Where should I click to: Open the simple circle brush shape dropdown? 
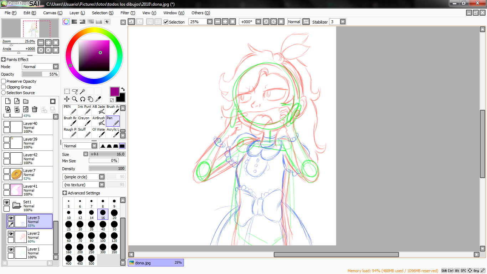(x=102, y=177)
